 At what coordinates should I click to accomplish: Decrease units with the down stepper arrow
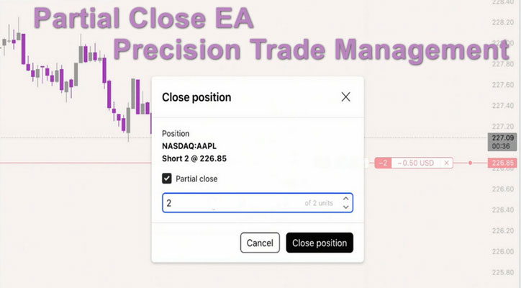(x=345, y=207)
